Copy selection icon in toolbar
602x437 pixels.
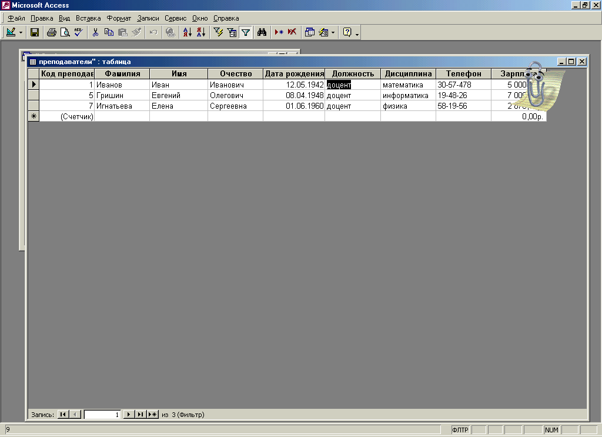click(109, 32)
